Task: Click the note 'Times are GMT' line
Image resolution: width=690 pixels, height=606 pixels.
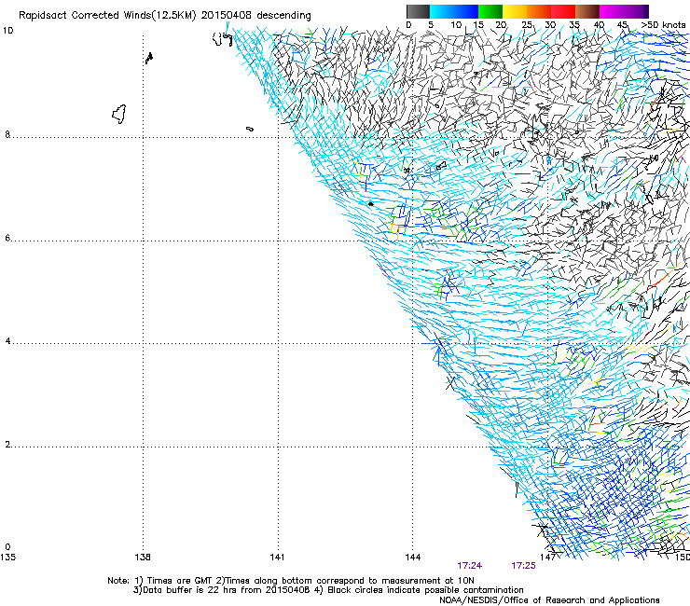Action: (x=291, y=581)
